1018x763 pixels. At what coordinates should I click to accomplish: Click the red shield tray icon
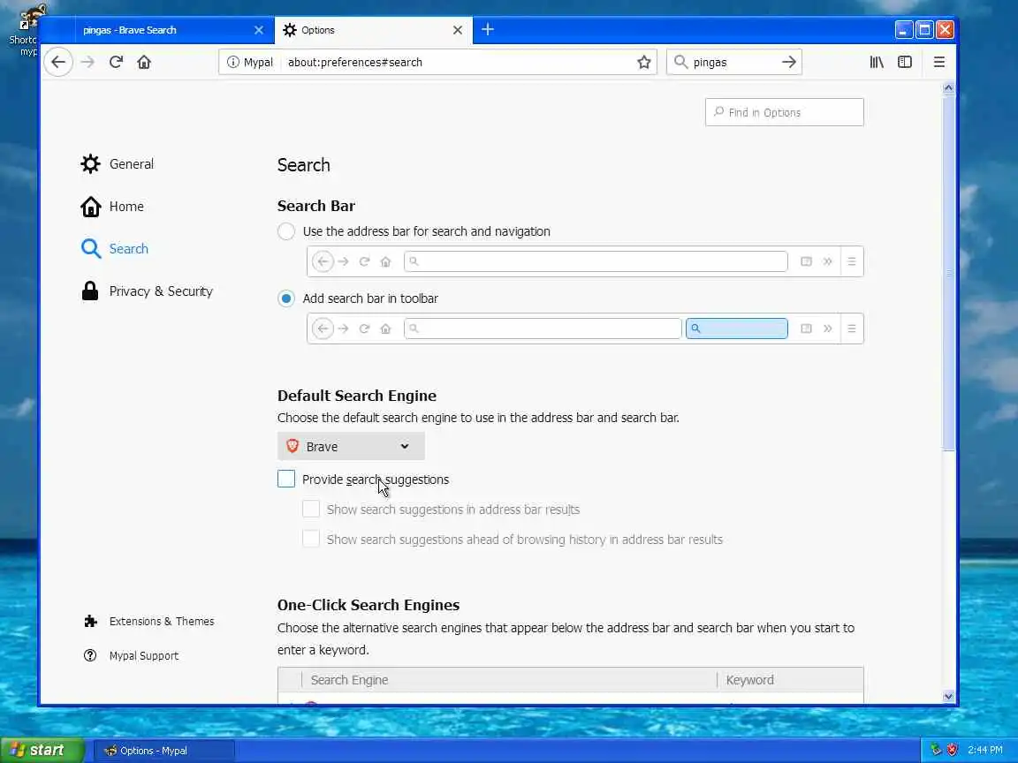[x=952, y=750]
